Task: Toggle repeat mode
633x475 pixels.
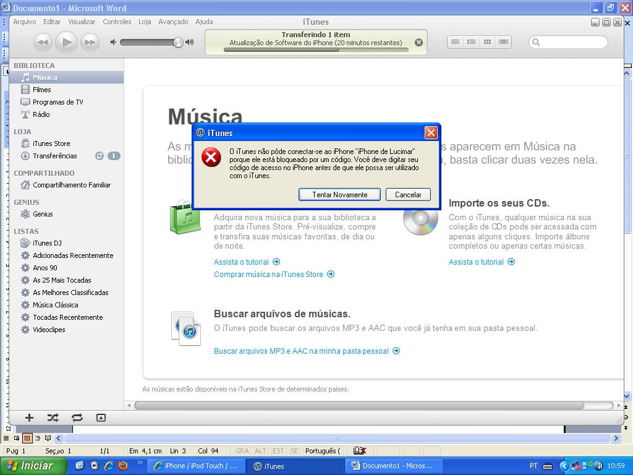Action: (x=77, y=417)
